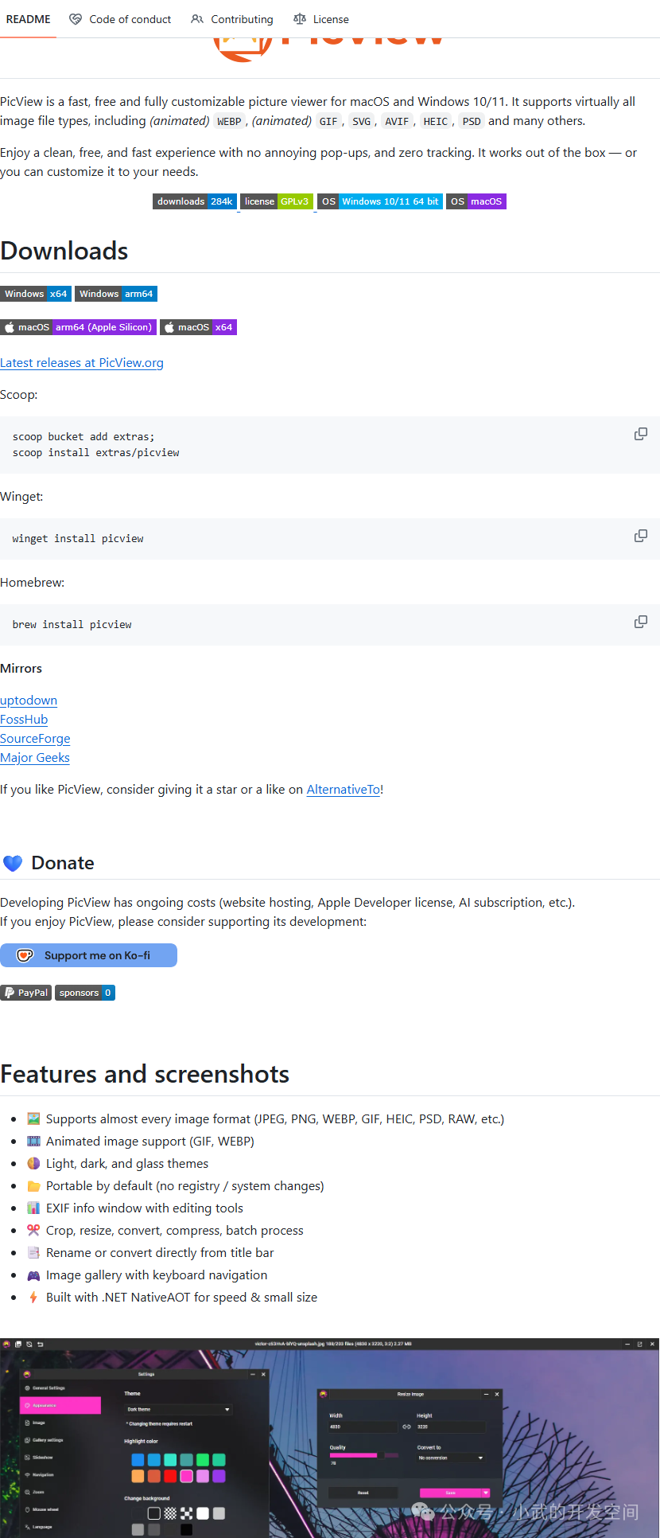Click 'EXIF info window with editing tools'
Viewport: 660px width, 1538px height.
145,1208
